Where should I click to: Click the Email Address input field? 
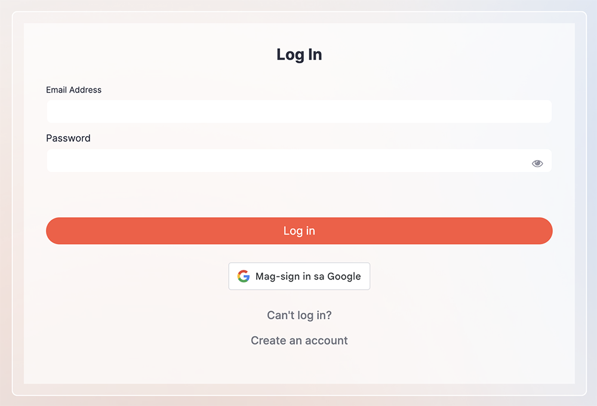tap(299, 111)
